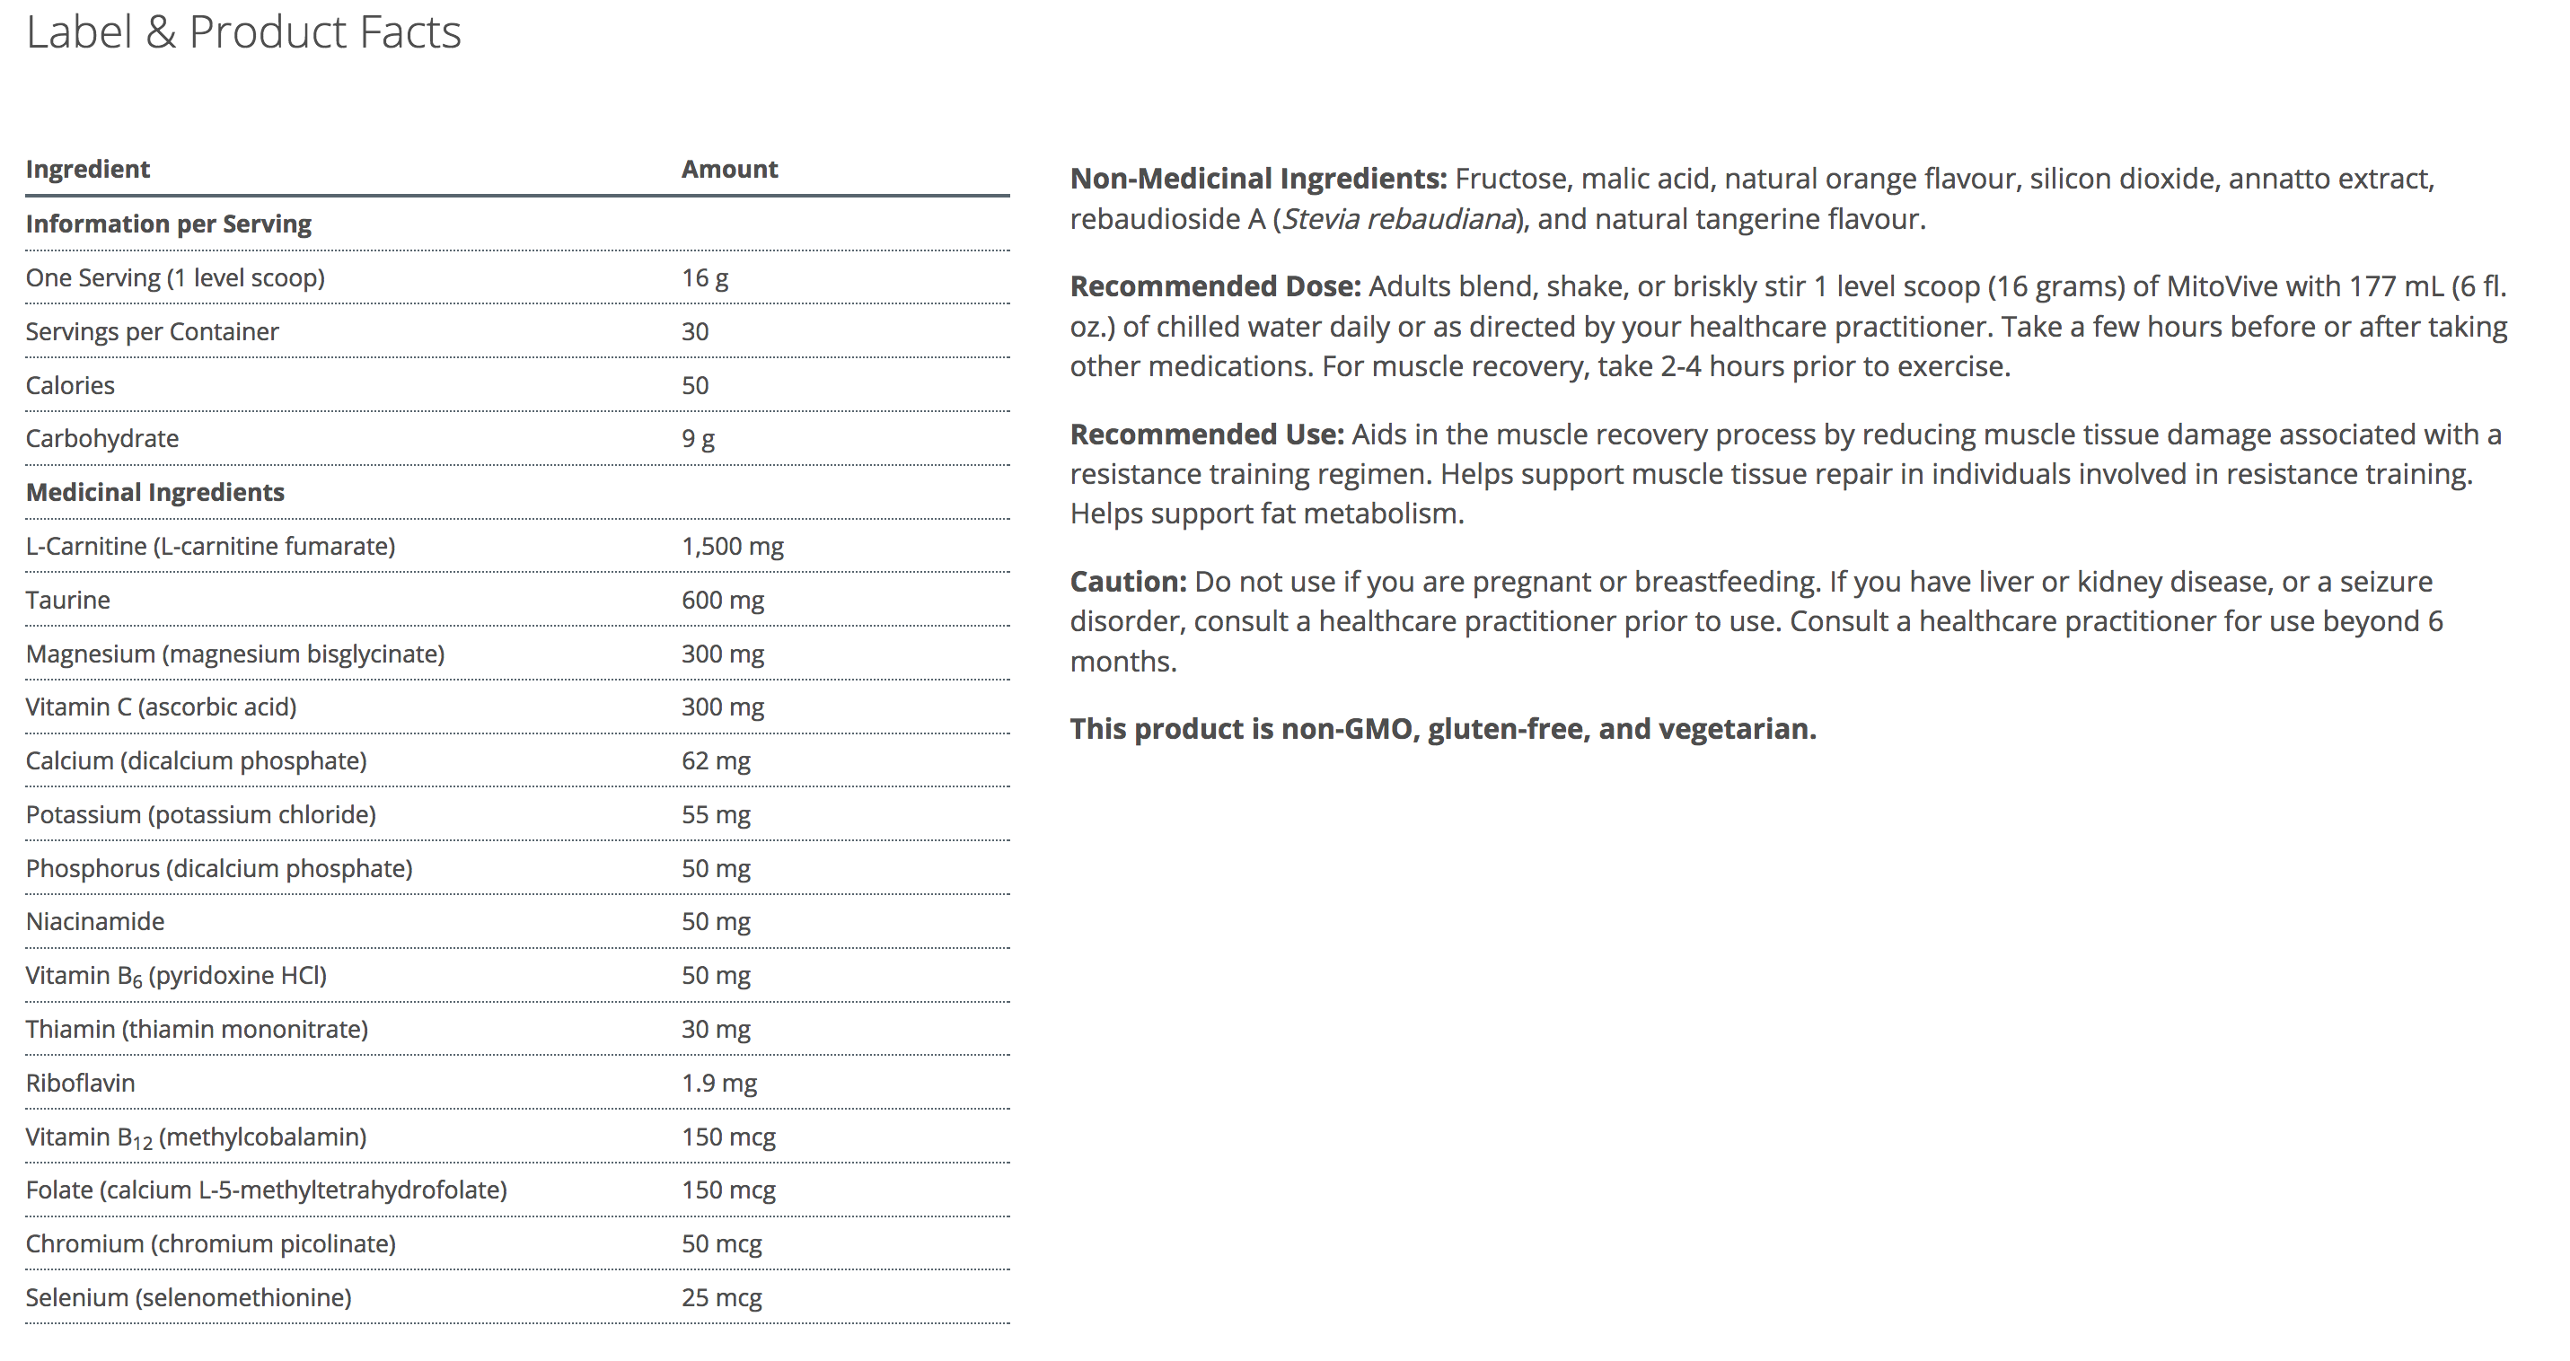Click the "Label & Product Facts" heading

[x=243, y=33]
